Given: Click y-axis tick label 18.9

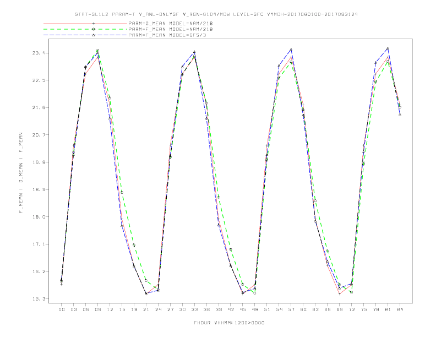Looking at the screenshot, I should (39, 189).
